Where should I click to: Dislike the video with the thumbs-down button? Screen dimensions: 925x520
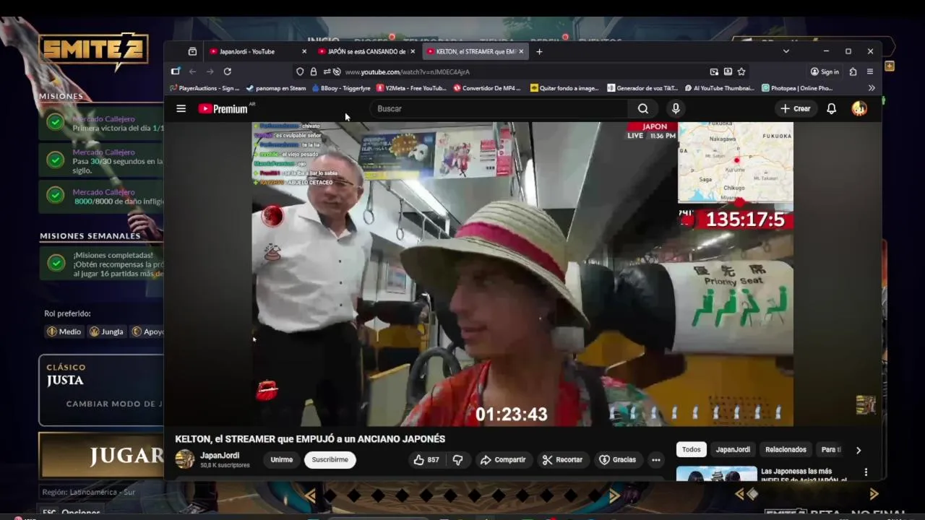coord(457,459)
